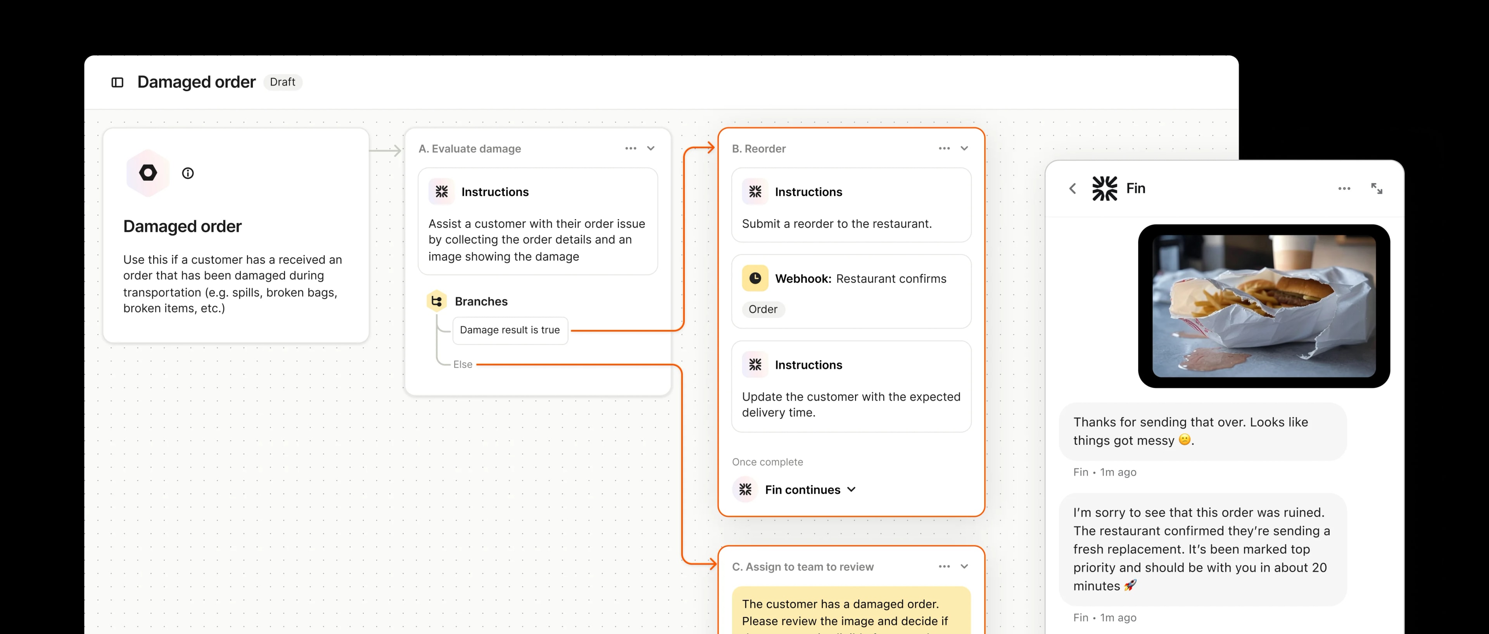The width and height of the screenshot is (1489, 634).
Task: Click the Fin icon in Evaluate damage Instructions
Action: pos(442,192)
